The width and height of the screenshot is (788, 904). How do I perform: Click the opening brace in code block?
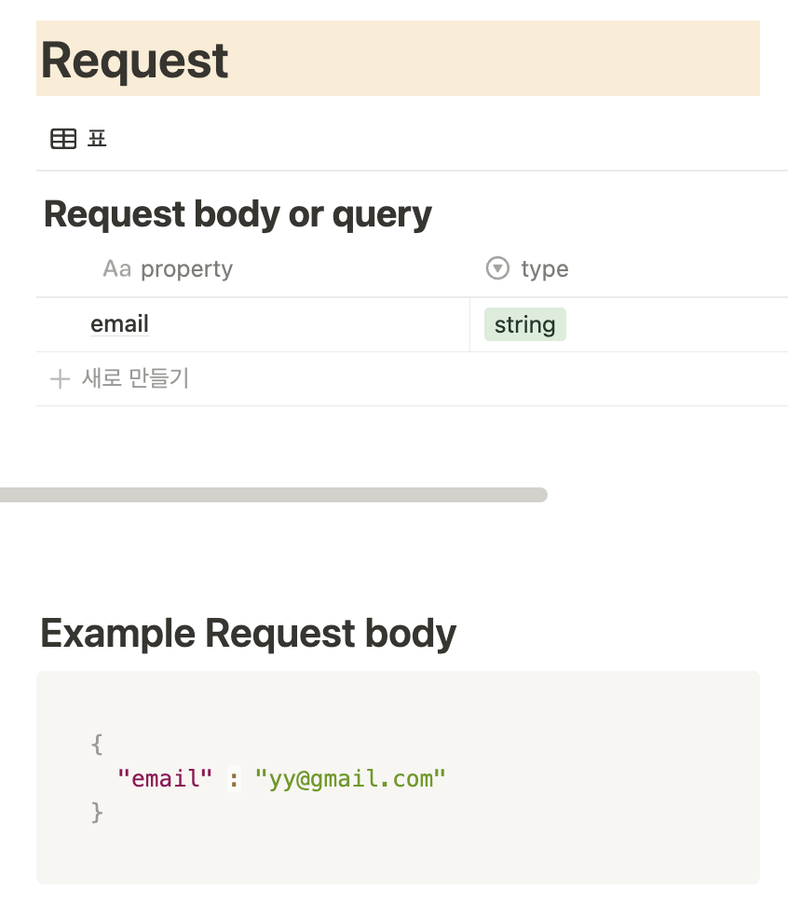(x=97, y=744)
